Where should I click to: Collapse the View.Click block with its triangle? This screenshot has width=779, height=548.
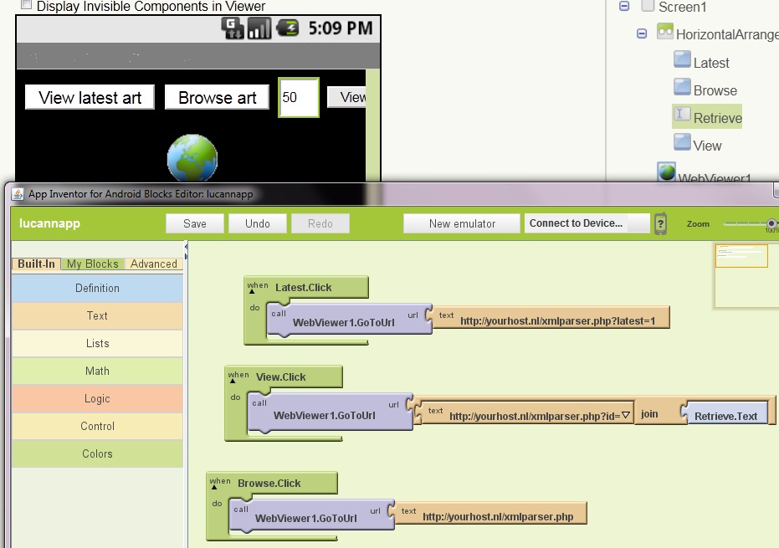pos(233,382)
